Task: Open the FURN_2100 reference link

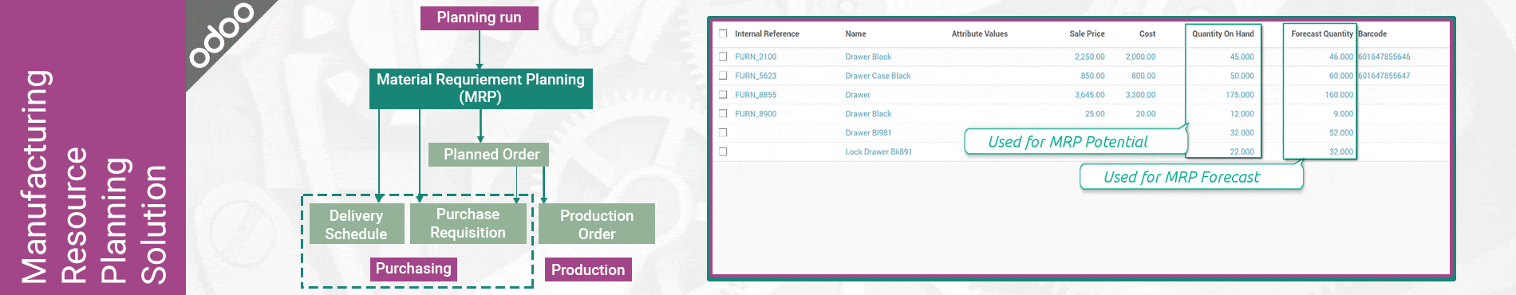Action: (x=756, y=57)
